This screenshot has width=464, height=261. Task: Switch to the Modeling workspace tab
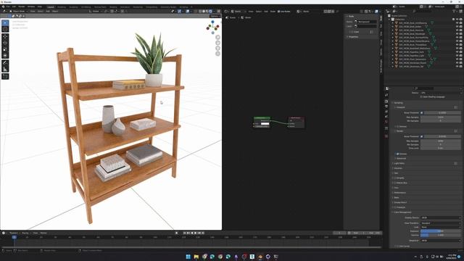[x=62, y=7]
